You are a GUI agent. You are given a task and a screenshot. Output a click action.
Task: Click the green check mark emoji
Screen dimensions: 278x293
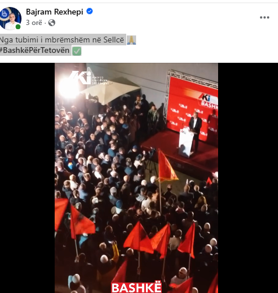77,51
